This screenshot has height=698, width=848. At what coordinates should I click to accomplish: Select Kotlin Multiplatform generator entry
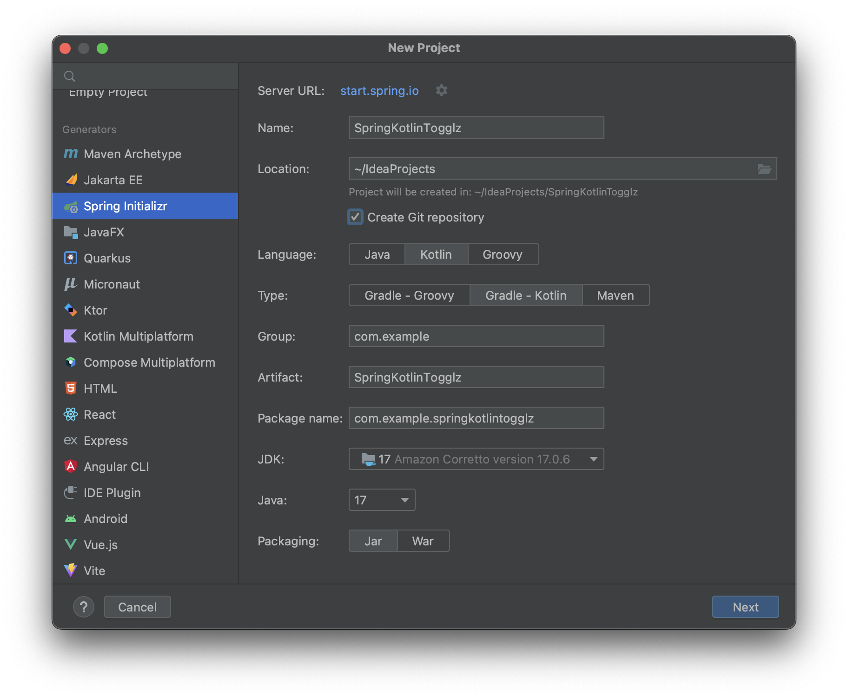point(145,336)
